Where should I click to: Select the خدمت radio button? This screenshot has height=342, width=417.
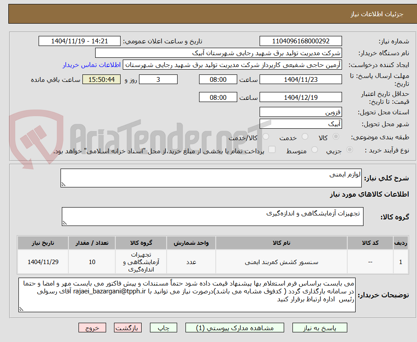(x=306, y=137)
